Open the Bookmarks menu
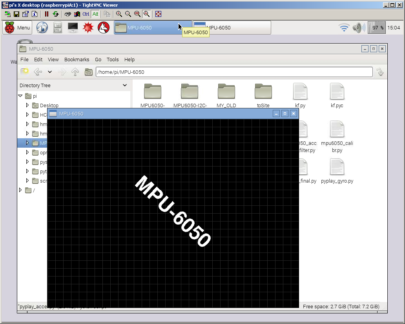The height and width of the screenshot is (324, 405). [x=77, y=60]
